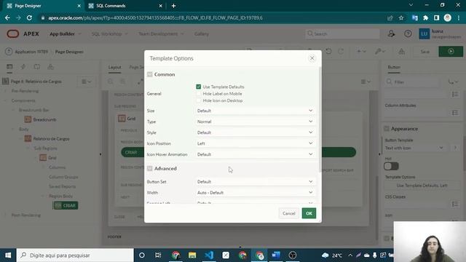Tick Hide Icon on Desktop checkbox
The image size is (466, 262).
[x=199, y=100]
